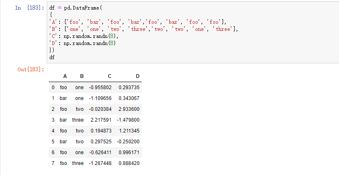Image resolution: width=339 pixels, height=175 pixels.
Task: Click the value 2.933600 in column D
Action: [129, 109]
